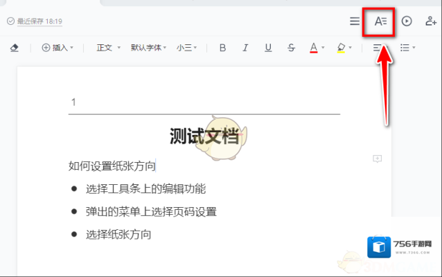The height and width of the screenshot is (277, 442).
Task: Click the 测试文档 document title text
Action: [204, 136]
